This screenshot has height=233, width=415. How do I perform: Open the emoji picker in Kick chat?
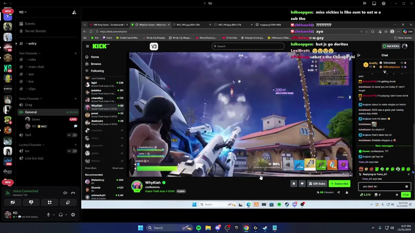point(407,186)
